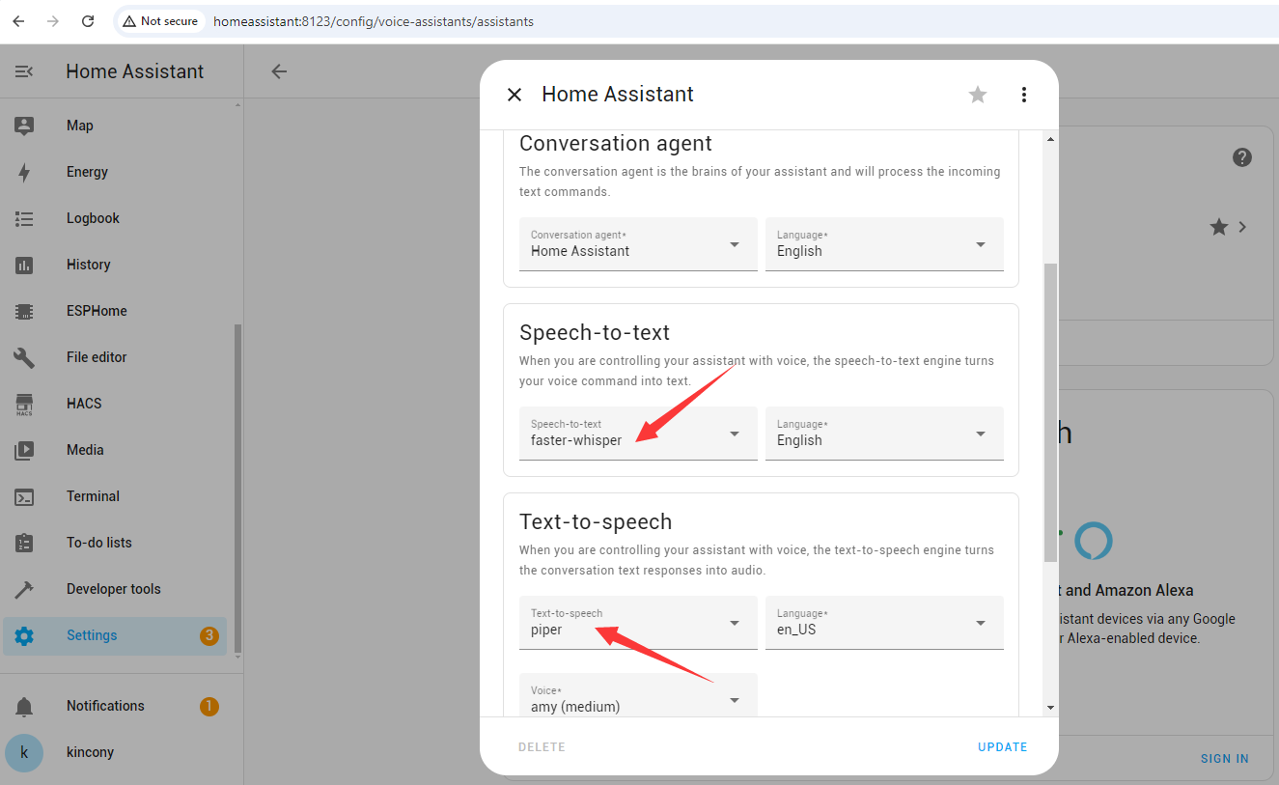Click the help question mark icon
Screen dimensions: 1279x785
tap(1242, 157)
